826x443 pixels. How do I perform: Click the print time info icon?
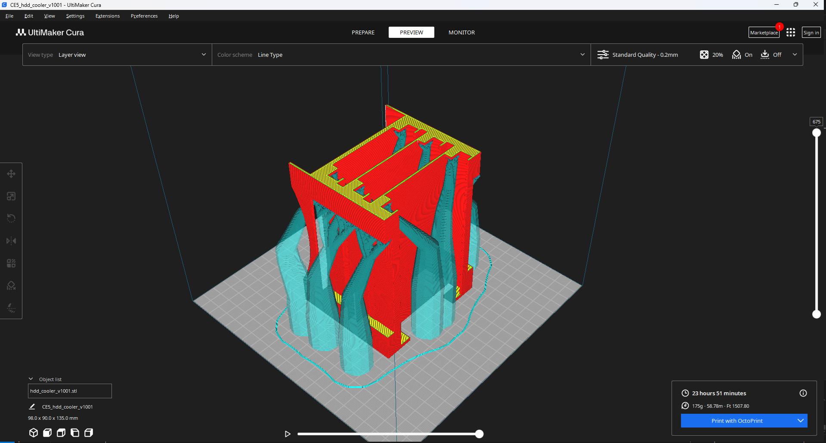pyautogui.click(x=803, y=393)
